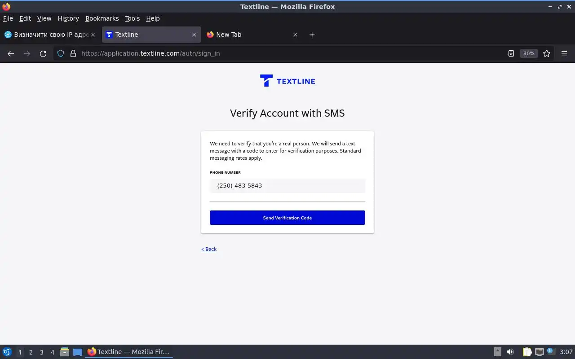This screenshot has width=575, height=359.
Task: Select Firefox Textline taskbar window button
Action: (129, 352)
